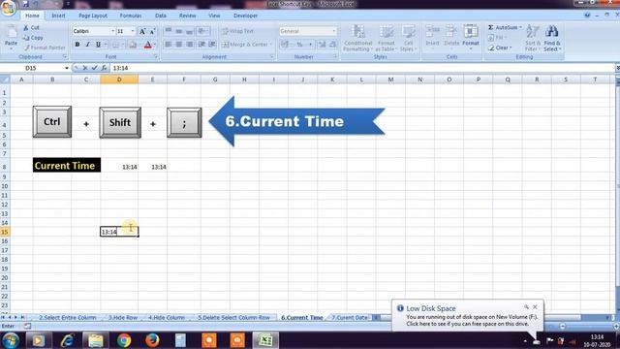Image resolution: width=620 pixels, height=349 pixels.
Task: Click the Percent Style button
Action: tap(299, 45)
